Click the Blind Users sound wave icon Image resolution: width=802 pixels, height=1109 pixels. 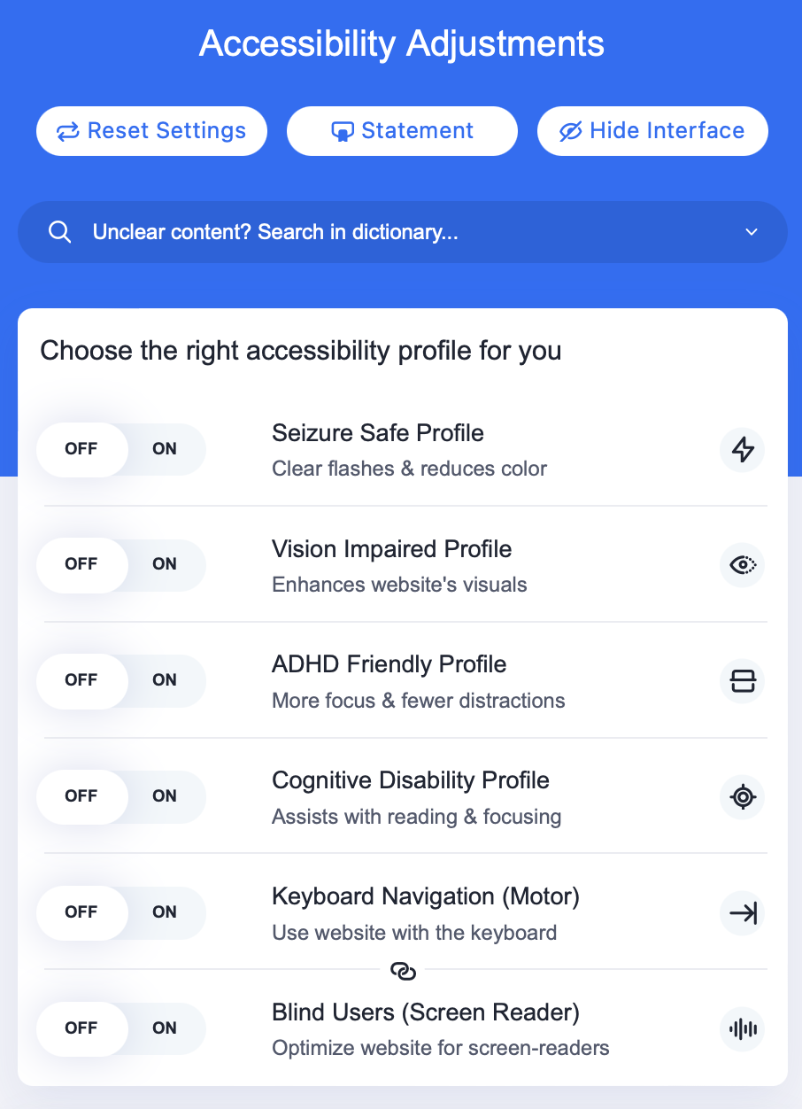[742, 1029]
